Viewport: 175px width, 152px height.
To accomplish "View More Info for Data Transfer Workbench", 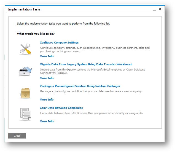I will [47, 78].
